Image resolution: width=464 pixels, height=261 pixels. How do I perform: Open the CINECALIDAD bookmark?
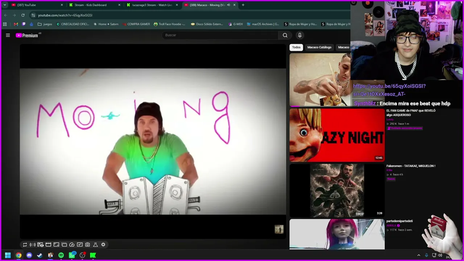(x=73, y=24)
